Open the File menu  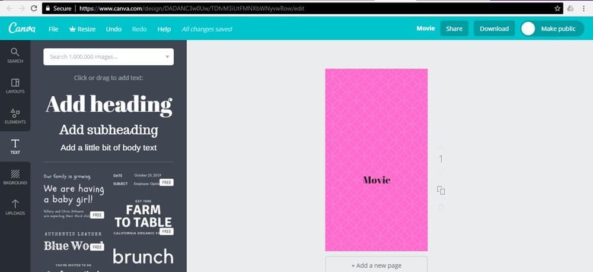(x=53, y=29)
